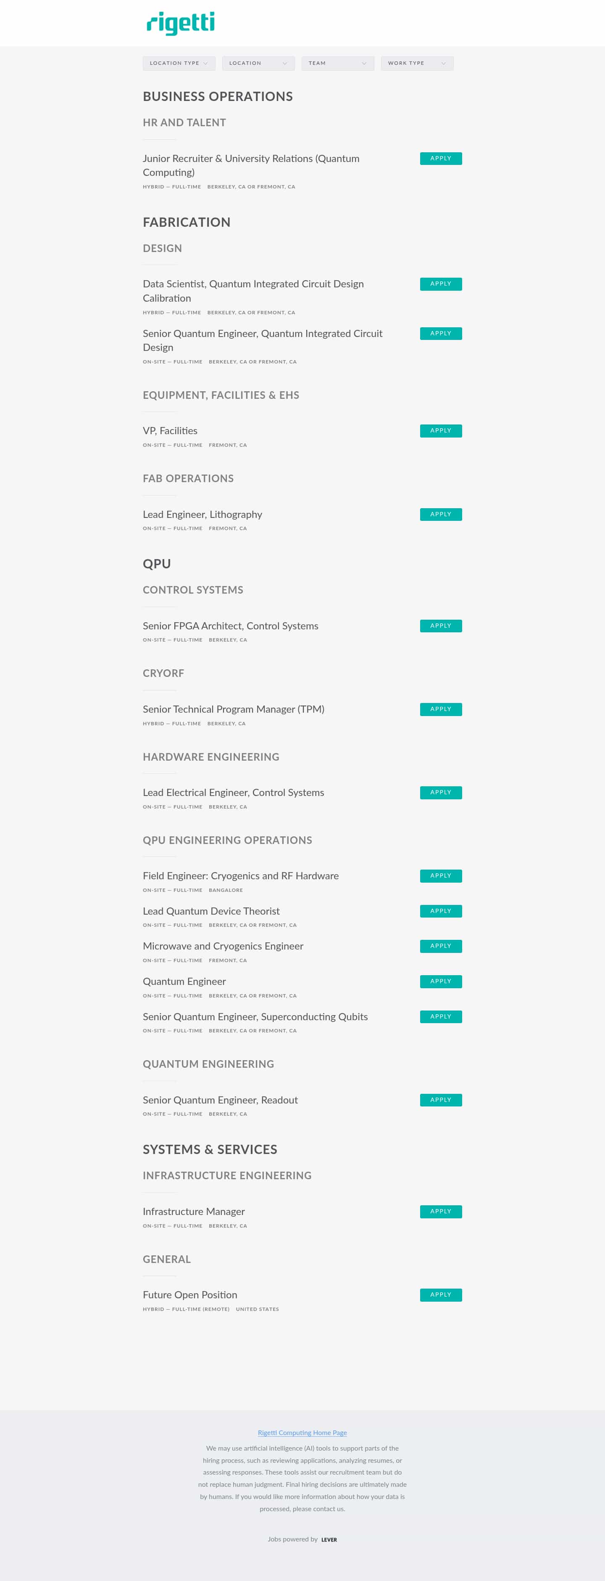Apply for Senior Technical Program Manager (TPM)
This screenshot has width=605, height=1581.
(440, 709)
